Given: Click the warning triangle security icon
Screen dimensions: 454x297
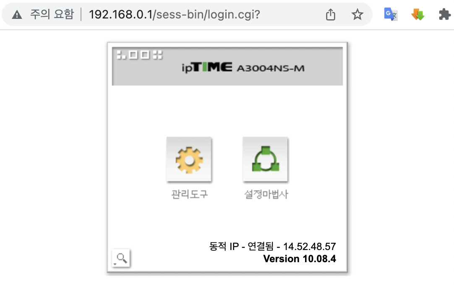Looking at the screenshot, I should pos(17,15).
